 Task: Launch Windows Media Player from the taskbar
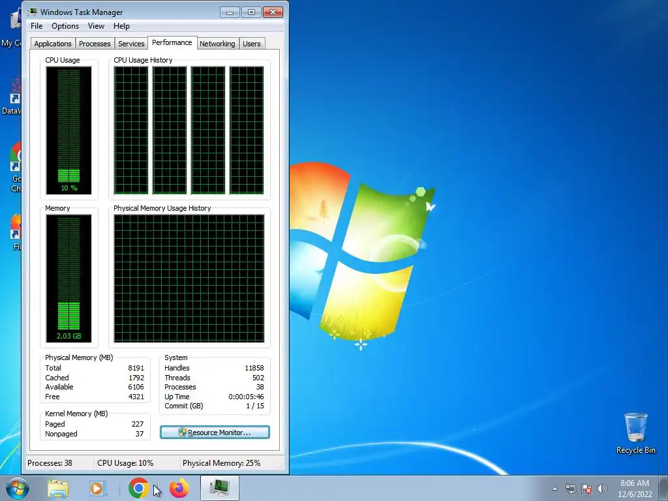click(97, 488)
